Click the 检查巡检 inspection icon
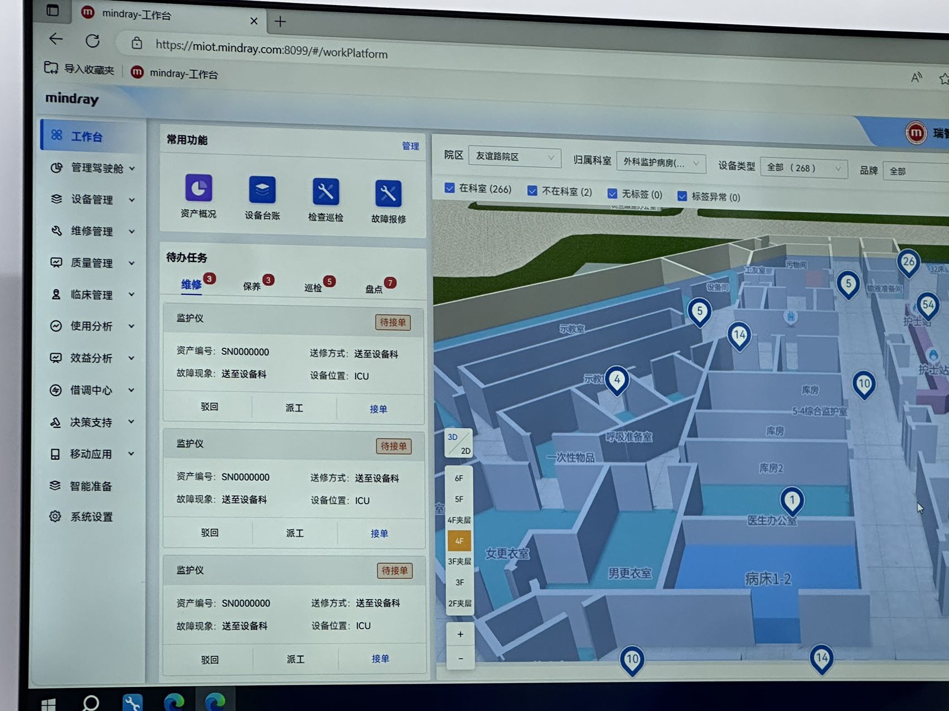 click(x=326, y=192)
